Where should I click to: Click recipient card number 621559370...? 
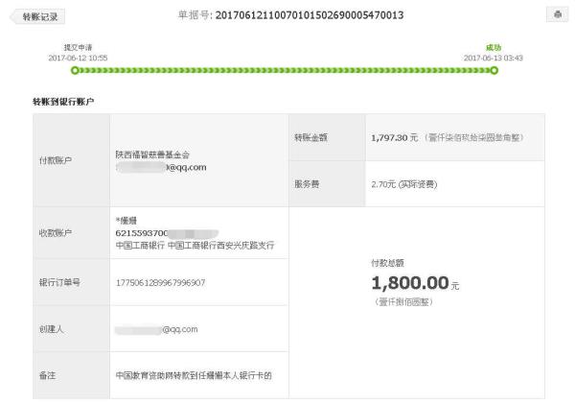pyautogui.click(x=167, y=233)
